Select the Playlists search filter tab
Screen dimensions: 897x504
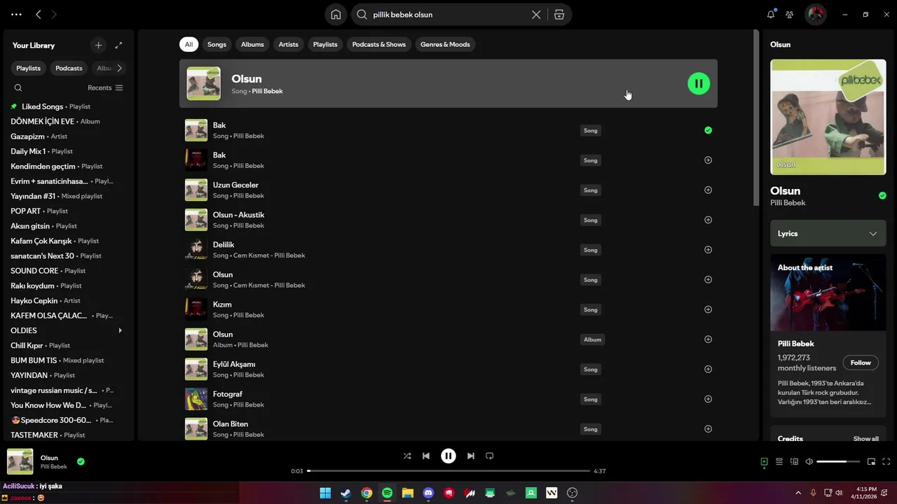tap(325, 44)
